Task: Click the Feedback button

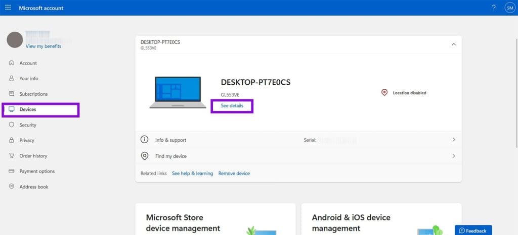Action: (473, 230)
